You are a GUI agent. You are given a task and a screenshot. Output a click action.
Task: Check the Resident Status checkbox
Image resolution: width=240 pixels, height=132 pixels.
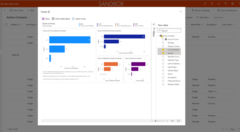pos(163,85)
